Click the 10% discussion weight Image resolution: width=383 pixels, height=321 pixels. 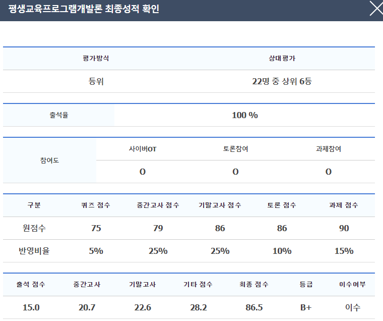282,251
